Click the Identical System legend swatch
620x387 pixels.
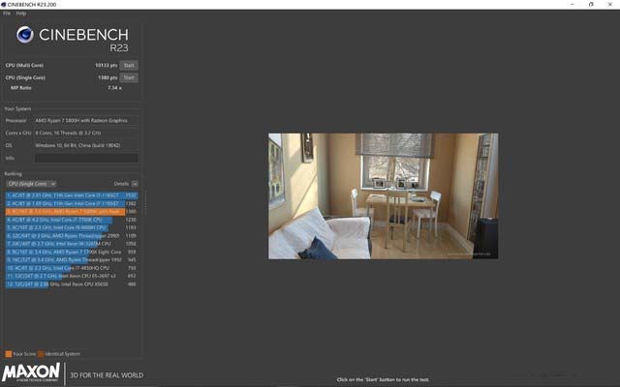41,354
